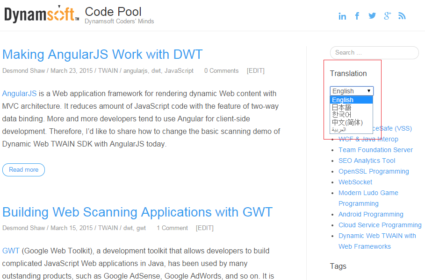Viewport: 425px width, 280px height.
Task: View the 1 Comment link
Action: click(x=172, y=228)
